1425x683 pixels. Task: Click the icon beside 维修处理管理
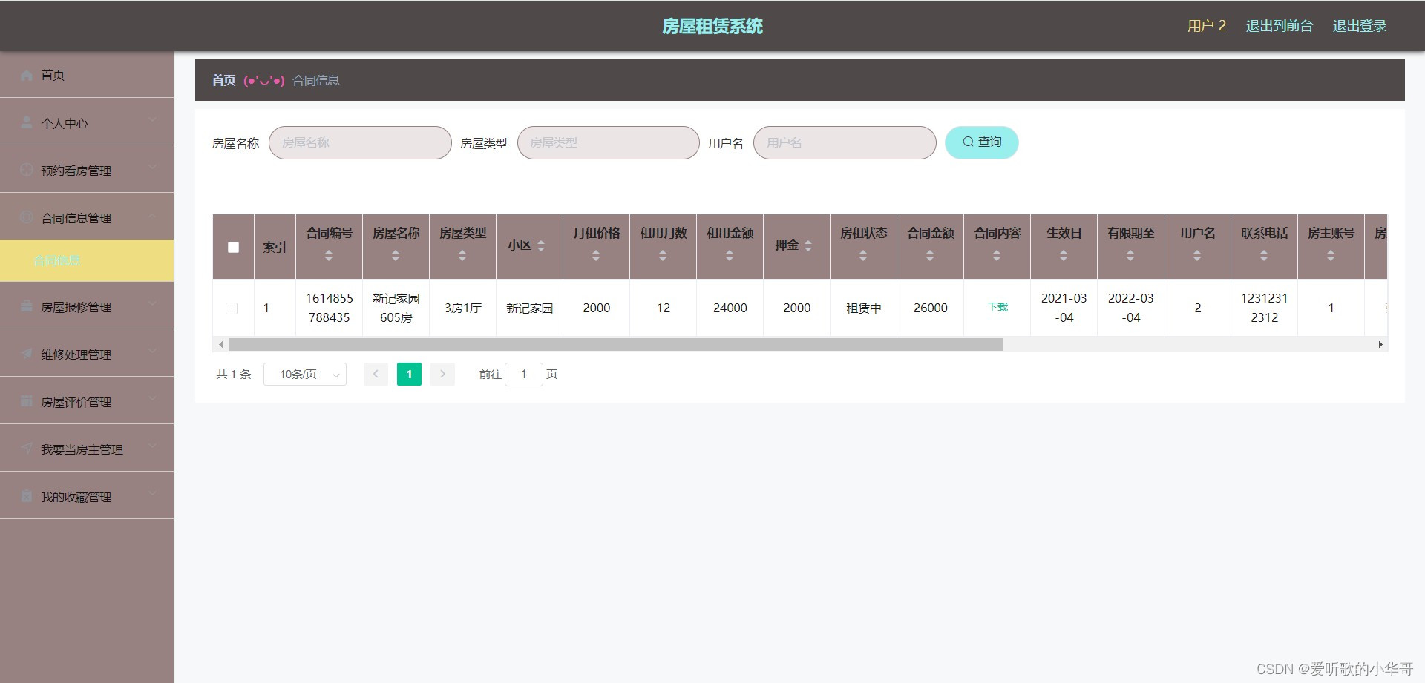[x=27, y=354]
